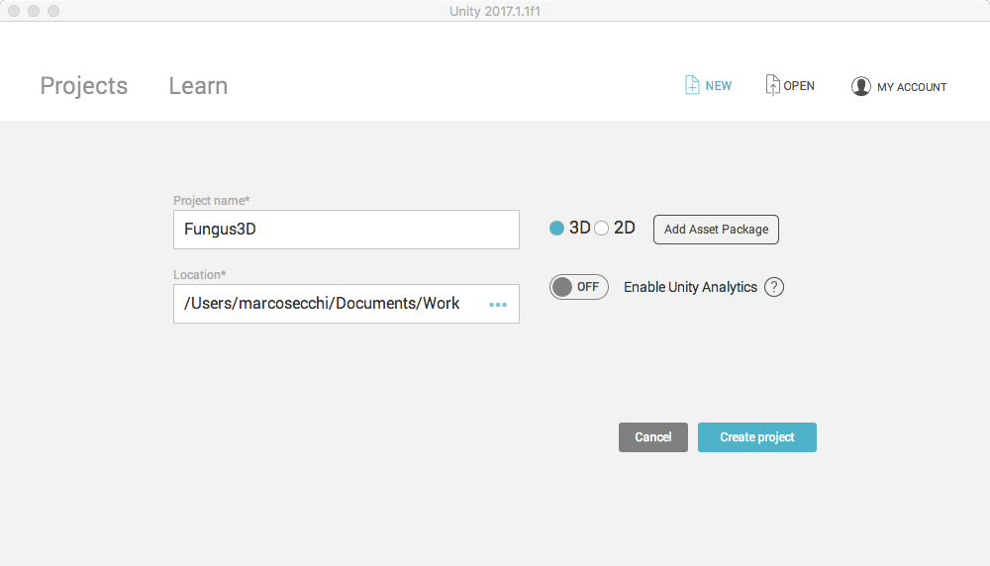The image size is (990, 566).
Task: Click the NEW text label
Action: [719, 86]
